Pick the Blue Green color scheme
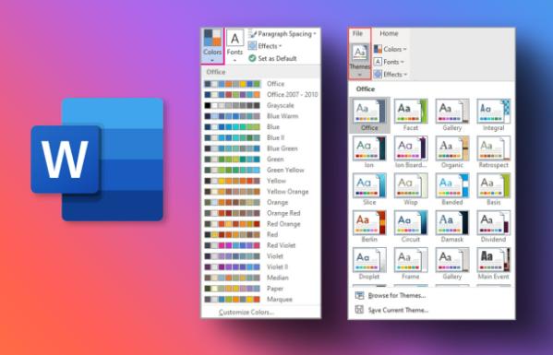This screenshot has height=355, width=553. tap(261, 148)
